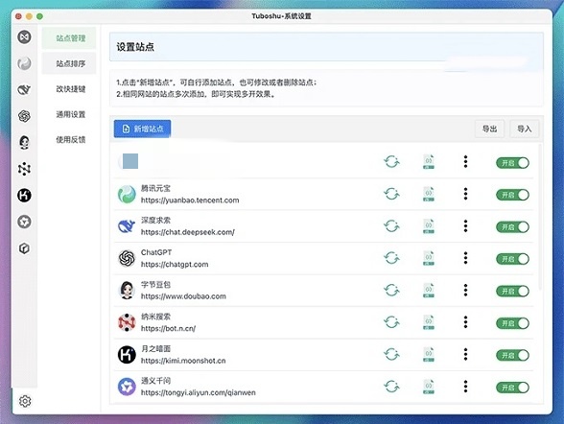Disable the 腾讯元宝 site switch
This screenshot has height=424, width=564.
pos(512,195)
